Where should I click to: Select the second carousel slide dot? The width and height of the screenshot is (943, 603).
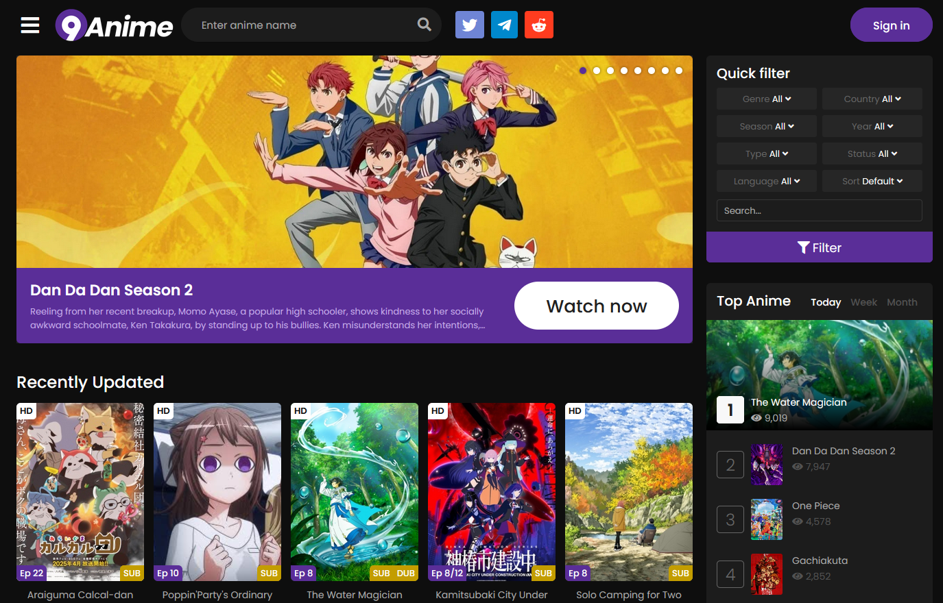click(x=597, y=71)
